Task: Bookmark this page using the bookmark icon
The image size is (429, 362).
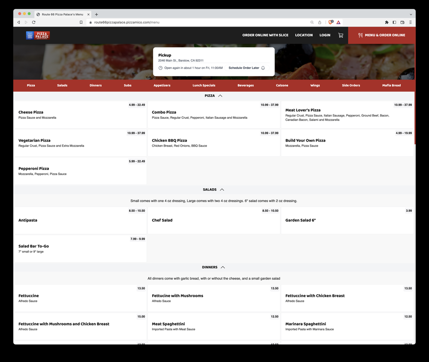Action: pos(81,22)
